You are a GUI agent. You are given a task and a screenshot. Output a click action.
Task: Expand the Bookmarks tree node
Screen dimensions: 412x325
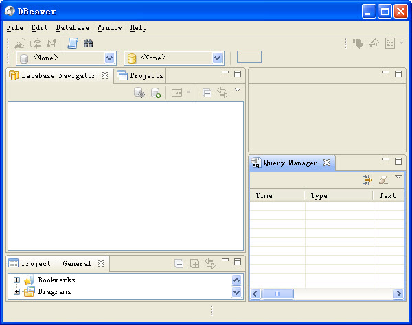coord(17,280)
